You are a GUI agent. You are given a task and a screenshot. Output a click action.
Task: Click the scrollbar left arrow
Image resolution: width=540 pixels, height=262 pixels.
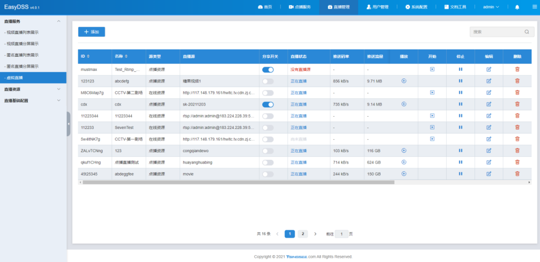(80, 182)
